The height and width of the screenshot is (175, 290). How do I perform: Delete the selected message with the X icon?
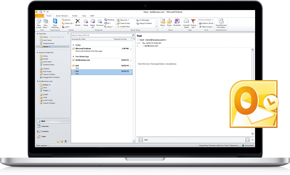(78, 23)
